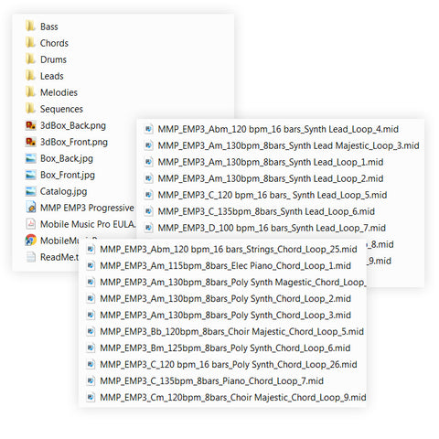Select the C_135bpm Piano_Chord_Loop_7.mid file
439x439 pixels.
(x=205, y=380)
